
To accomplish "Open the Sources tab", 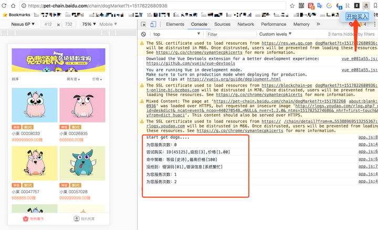I will 222,24.
